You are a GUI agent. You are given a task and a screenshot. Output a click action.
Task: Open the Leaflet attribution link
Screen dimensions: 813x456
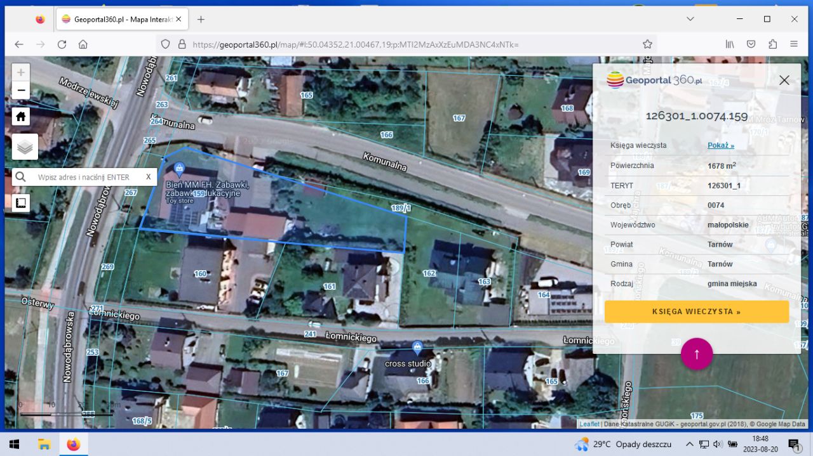(589, 424)
